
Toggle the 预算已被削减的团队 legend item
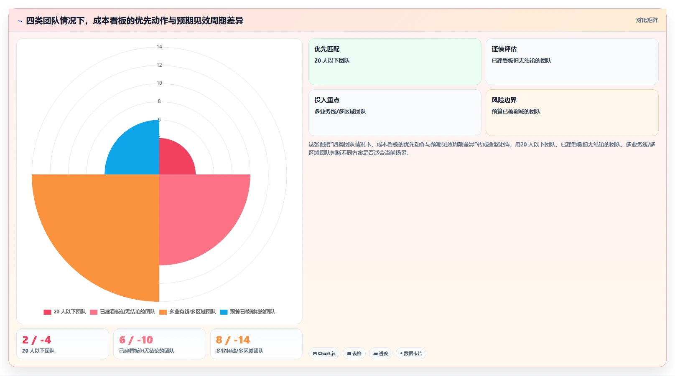[x=247, y=312]
